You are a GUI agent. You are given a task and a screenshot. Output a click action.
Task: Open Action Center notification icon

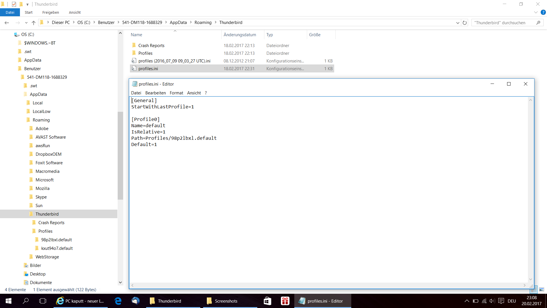tap(501, 301)
